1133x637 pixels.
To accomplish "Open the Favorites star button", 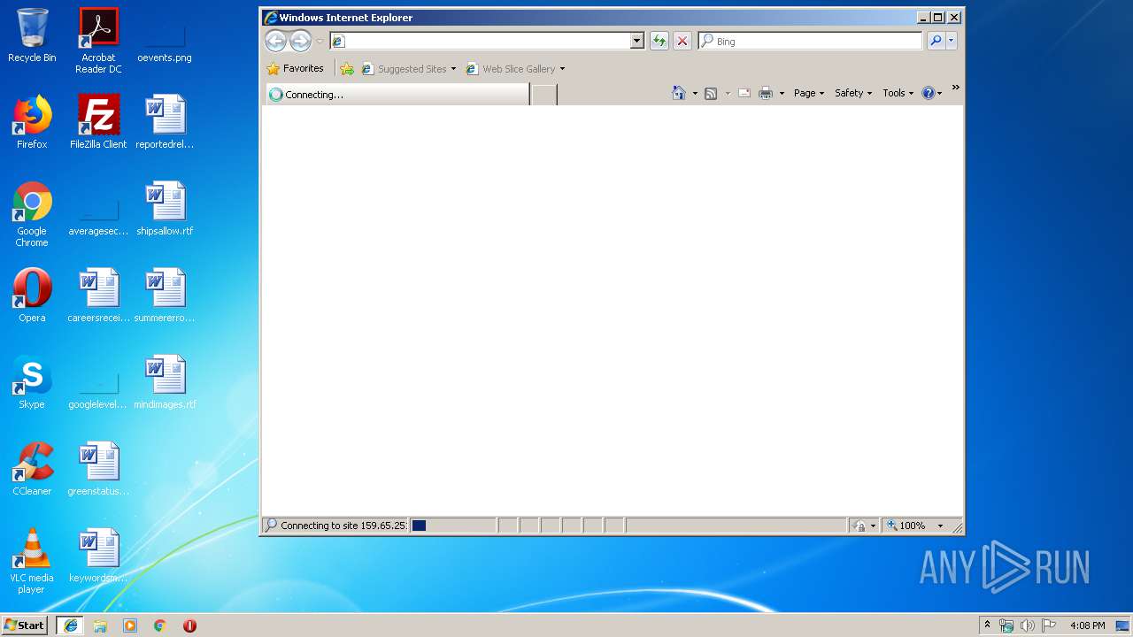I will 296,68.
